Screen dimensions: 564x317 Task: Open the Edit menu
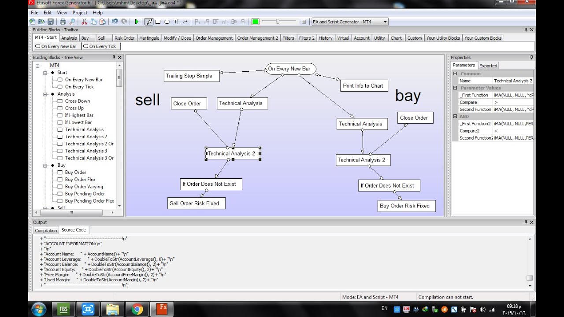(48, 13)
